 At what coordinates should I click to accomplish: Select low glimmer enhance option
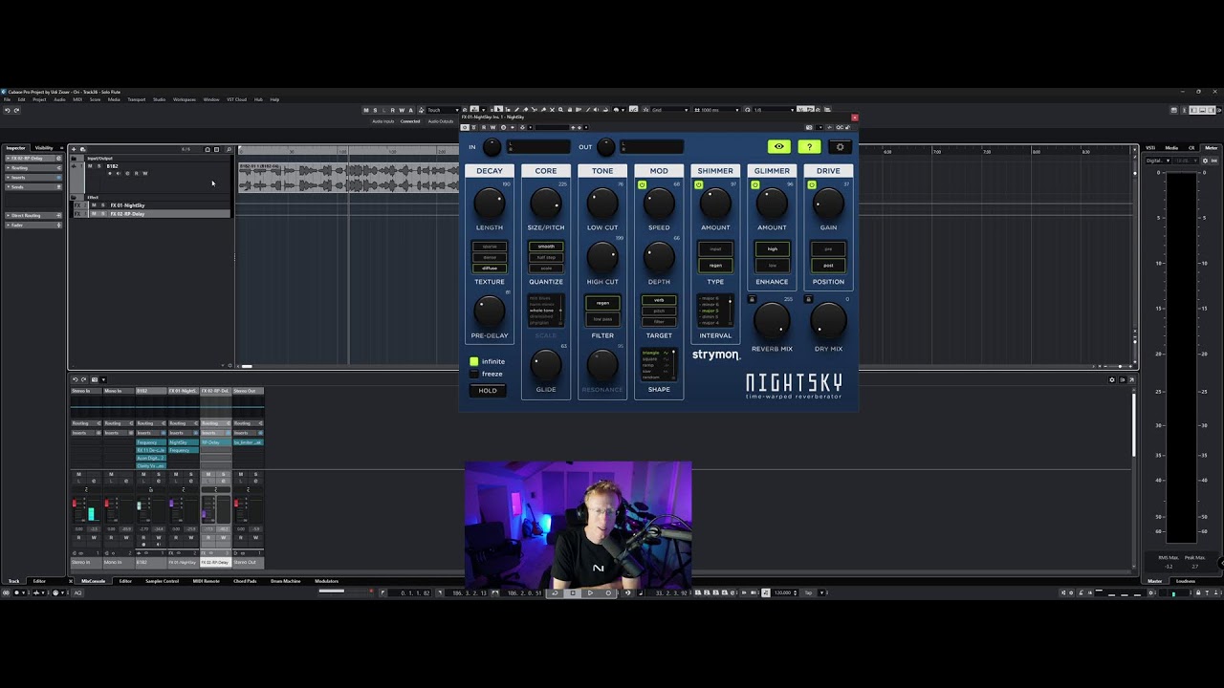pyautogui.click(x=773, y=265)
